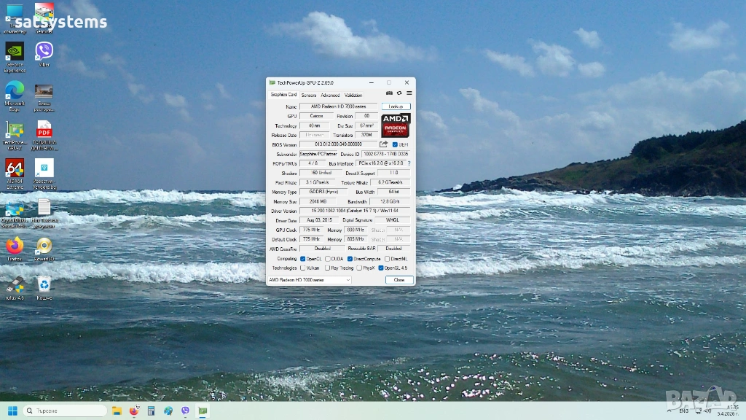
Task: Click the AMD Radeon logo image
Action: tap(396, 125)
